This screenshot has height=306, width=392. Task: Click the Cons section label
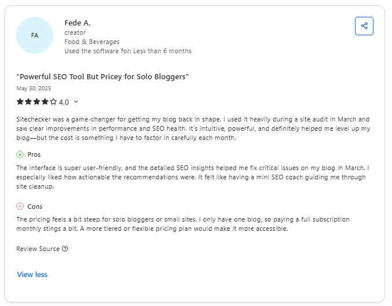coord(35,207)
